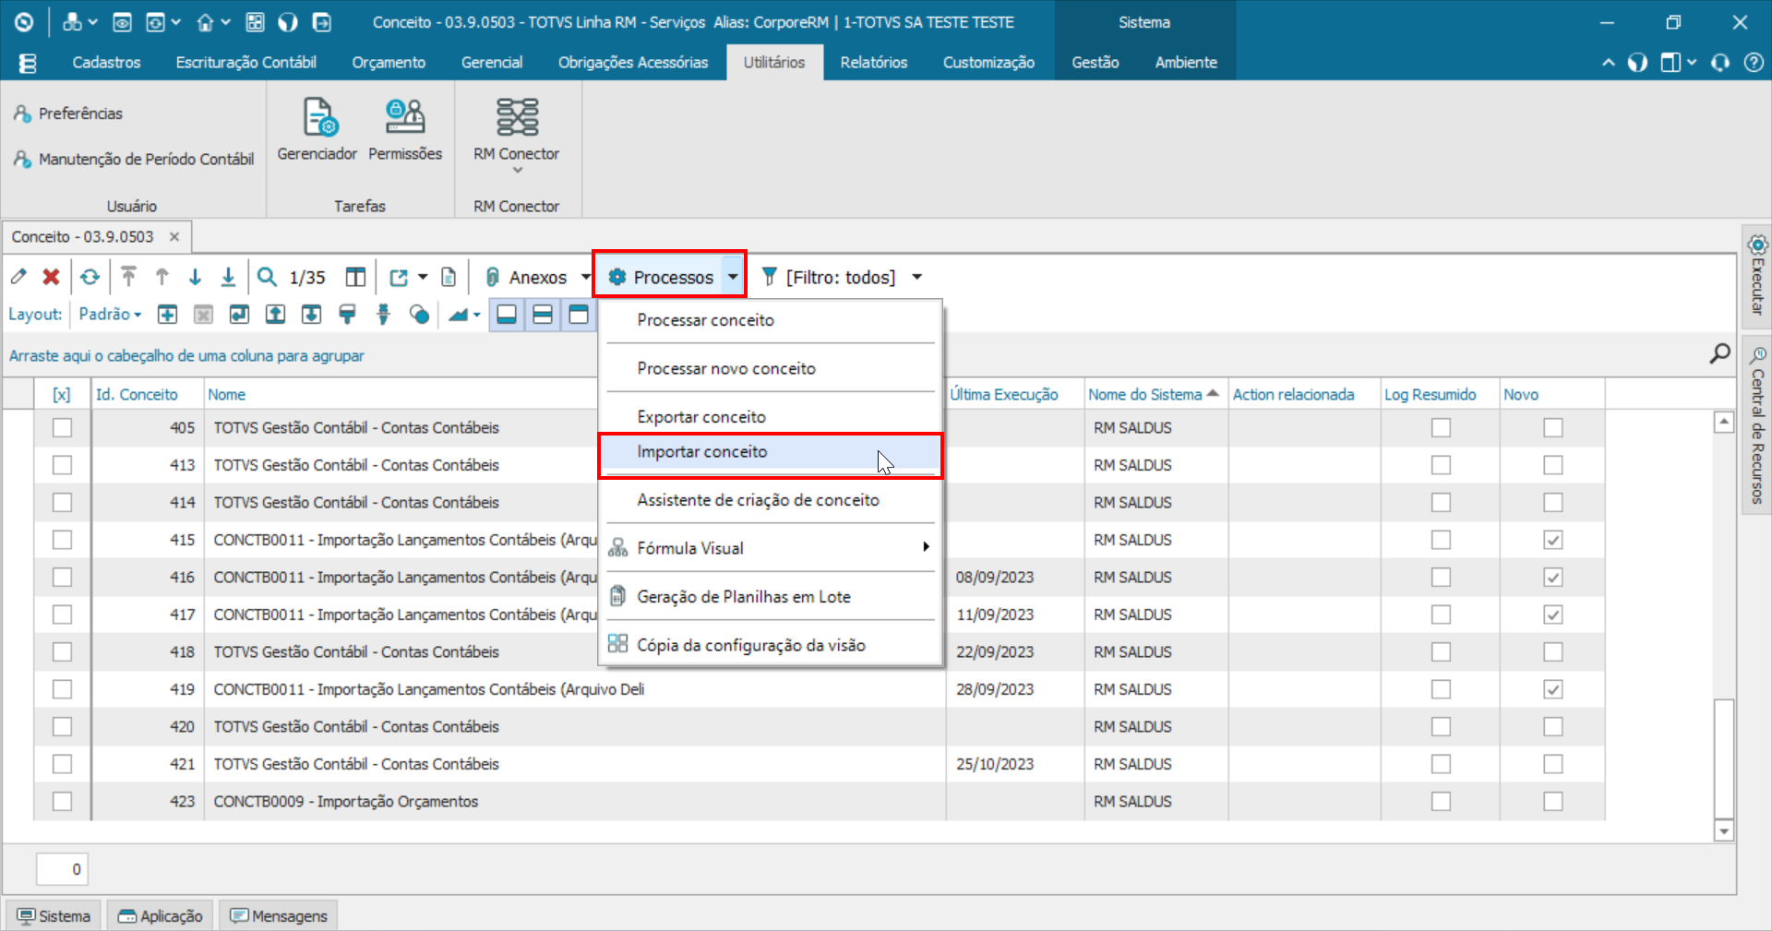Expand the Anexos dropdown arrow

(585, 277)
